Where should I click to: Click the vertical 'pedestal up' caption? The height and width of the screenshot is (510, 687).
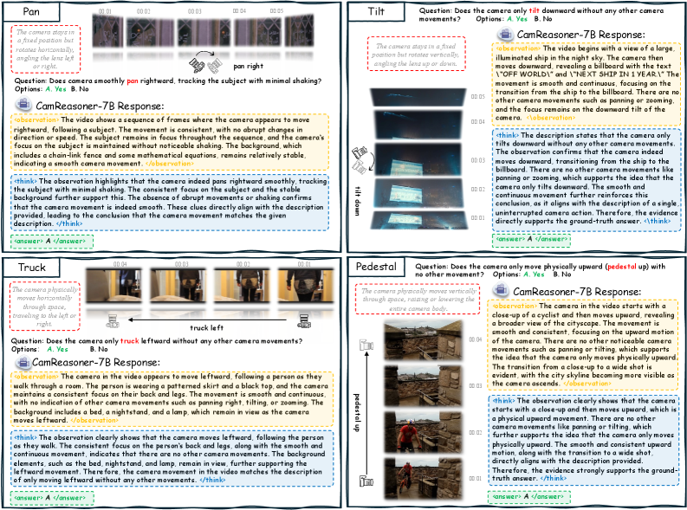coord(356,412)
